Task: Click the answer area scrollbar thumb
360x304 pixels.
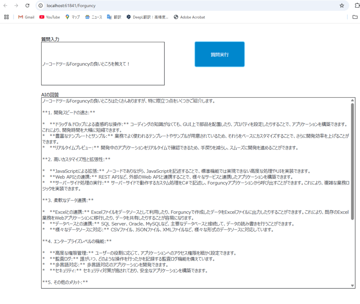Action: (352, 161)
